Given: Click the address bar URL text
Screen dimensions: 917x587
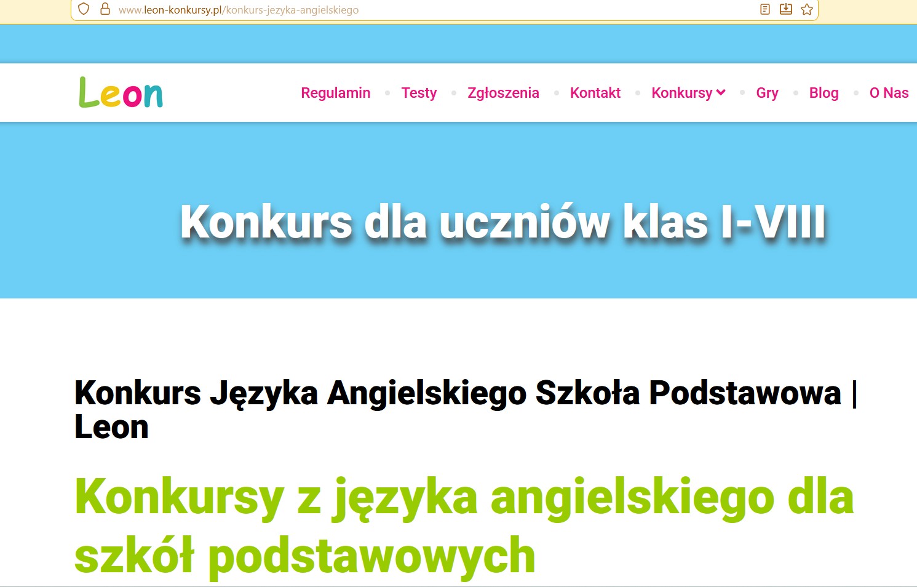Looking at the screenshot, I should 239,10.
